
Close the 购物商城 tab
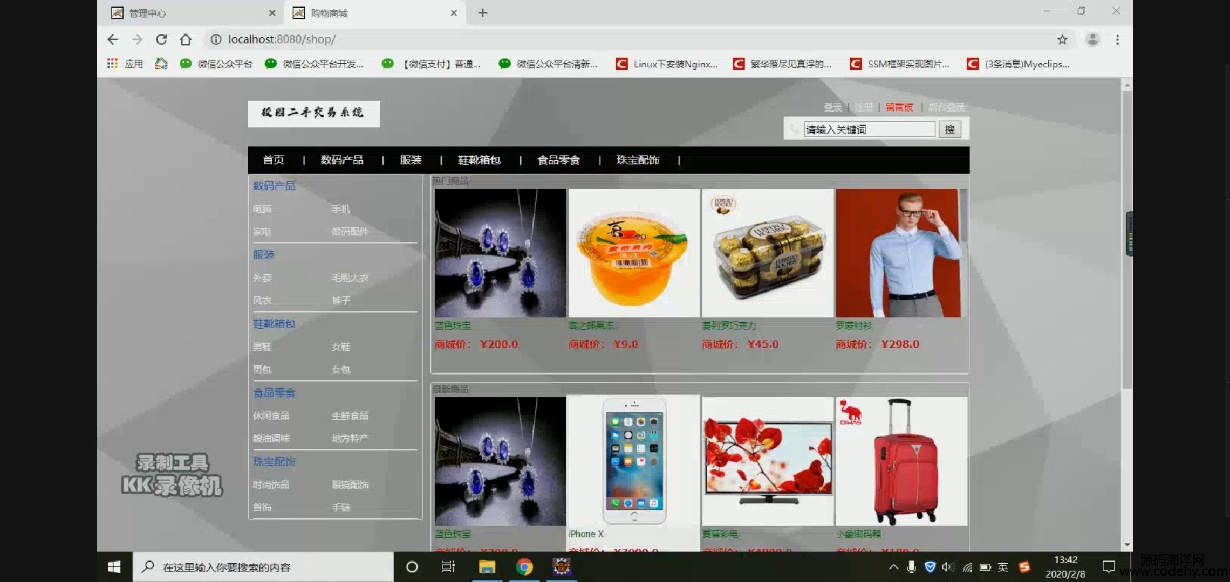[x=454, y=13]
